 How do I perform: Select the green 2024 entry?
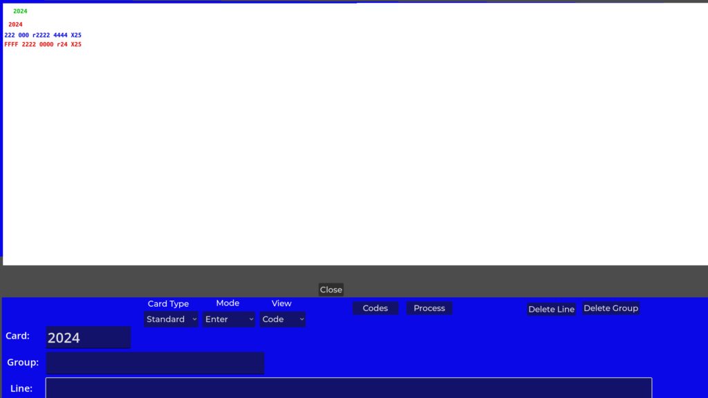tap(20, 12)
